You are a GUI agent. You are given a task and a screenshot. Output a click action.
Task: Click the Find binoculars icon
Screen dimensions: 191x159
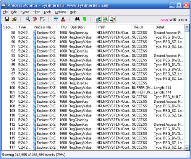77,19
